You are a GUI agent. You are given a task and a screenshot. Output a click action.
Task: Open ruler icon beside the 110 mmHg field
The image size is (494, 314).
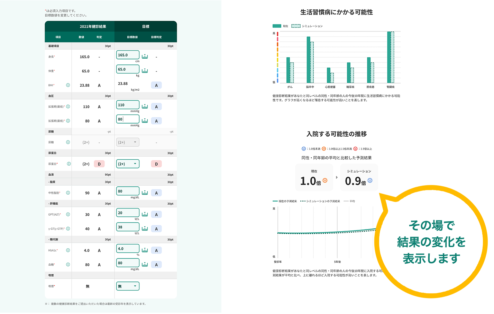click(145, 106)
